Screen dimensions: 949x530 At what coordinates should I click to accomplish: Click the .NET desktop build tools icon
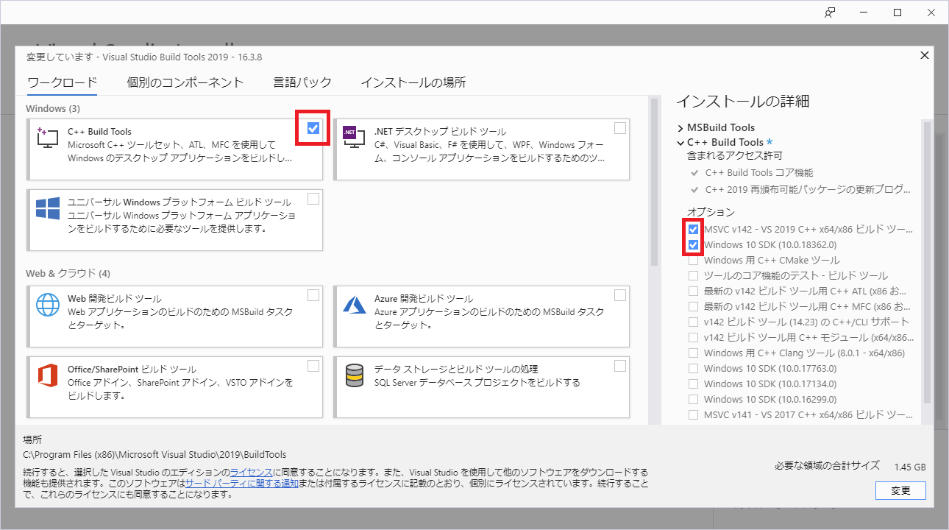[x=354, y=138]
